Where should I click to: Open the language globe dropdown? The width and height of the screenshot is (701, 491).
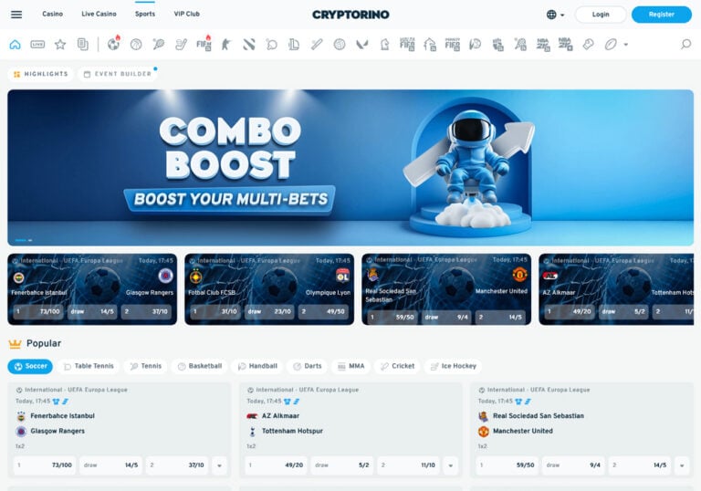tap(555, 15)
